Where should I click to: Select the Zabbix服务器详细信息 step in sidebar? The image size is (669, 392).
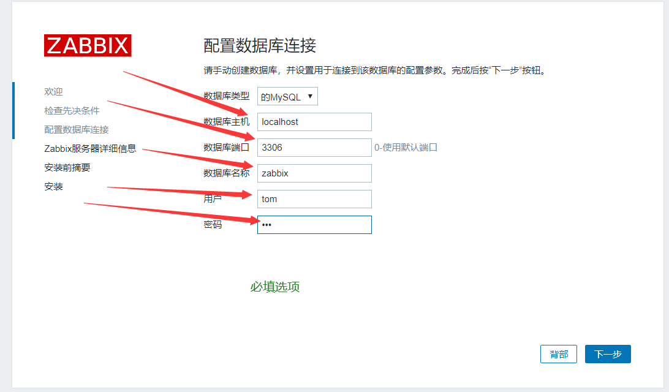(90, 148)
